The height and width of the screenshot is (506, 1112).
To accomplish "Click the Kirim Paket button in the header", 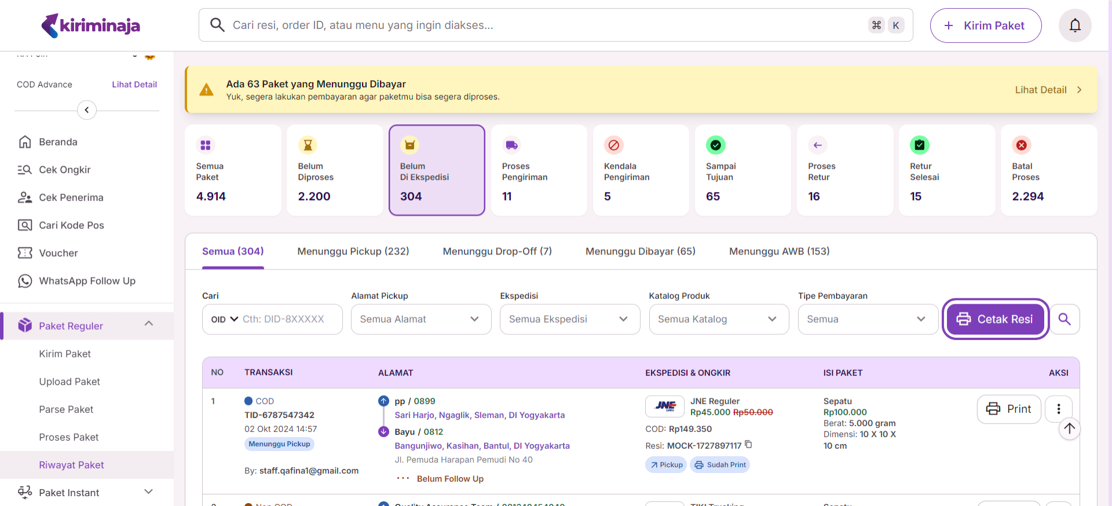I will click(x=985, y=25).
